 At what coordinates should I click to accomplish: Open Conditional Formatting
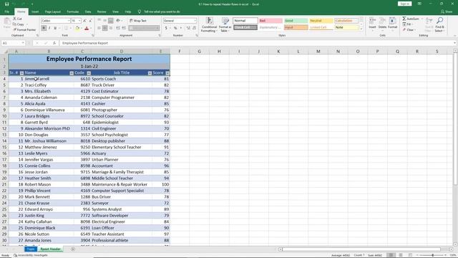tap(209, 24)
